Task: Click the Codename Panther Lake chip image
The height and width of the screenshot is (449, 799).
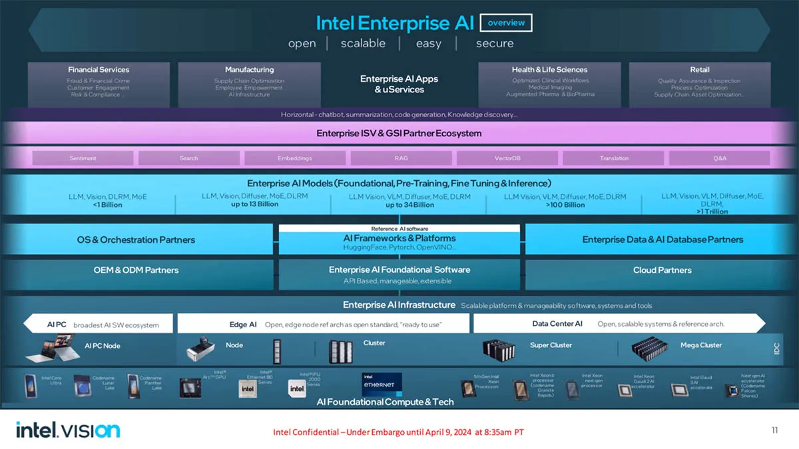Action: pyautogui.click(x=134, y=386)
